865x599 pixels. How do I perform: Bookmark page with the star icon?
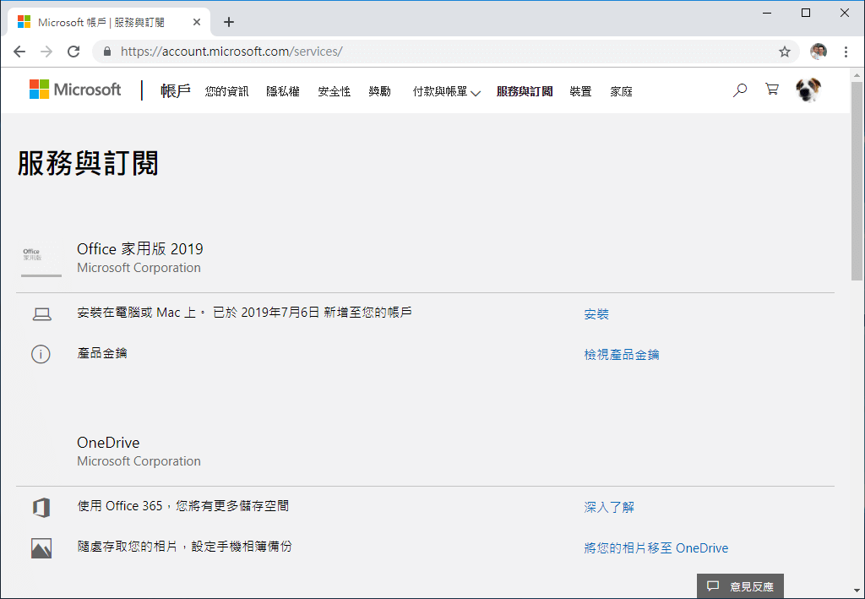785,52
